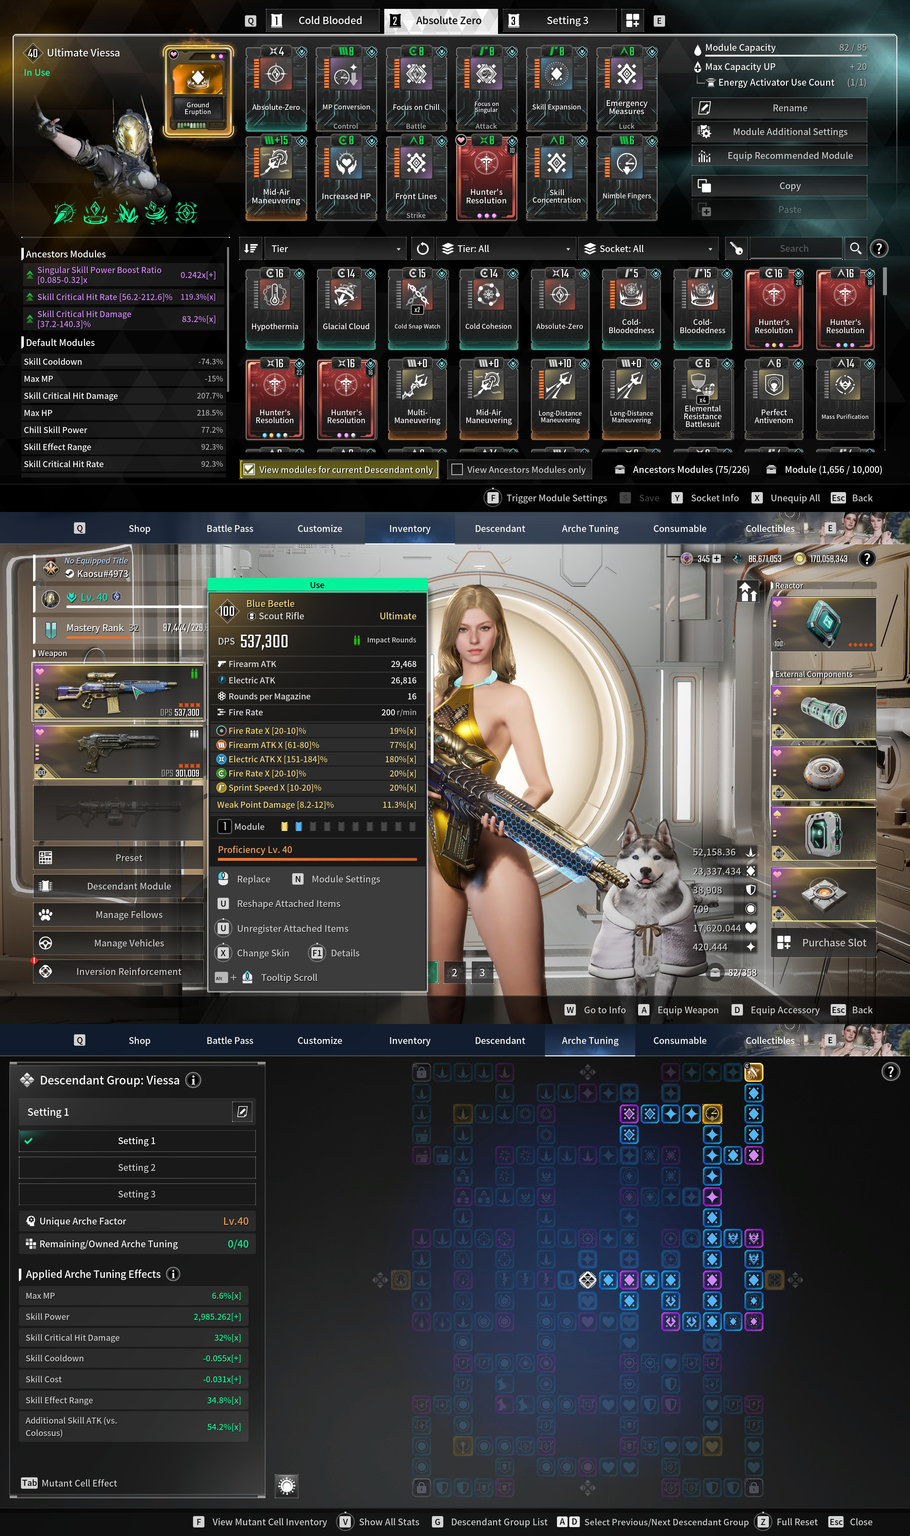Click the Descendant Group Viessa info icon

(193, 1081)
